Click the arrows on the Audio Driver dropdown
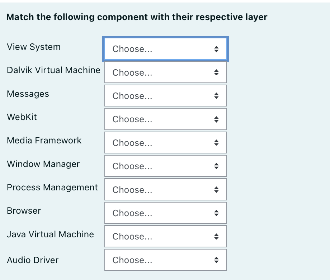The image size is (330, 280). pos(217,260)
